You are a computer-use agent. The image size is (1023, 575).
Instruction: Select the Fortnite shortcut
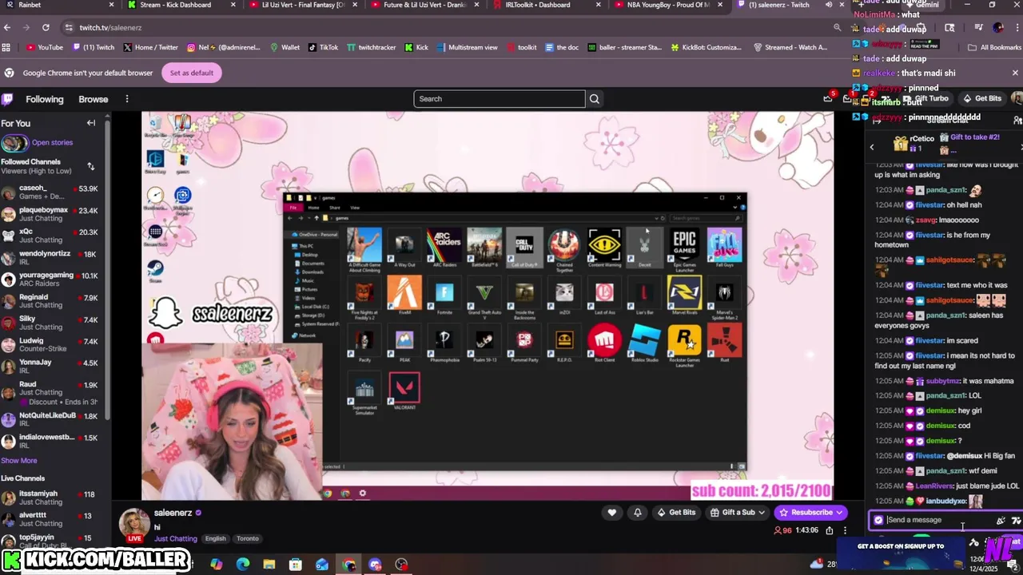point(444,295)
